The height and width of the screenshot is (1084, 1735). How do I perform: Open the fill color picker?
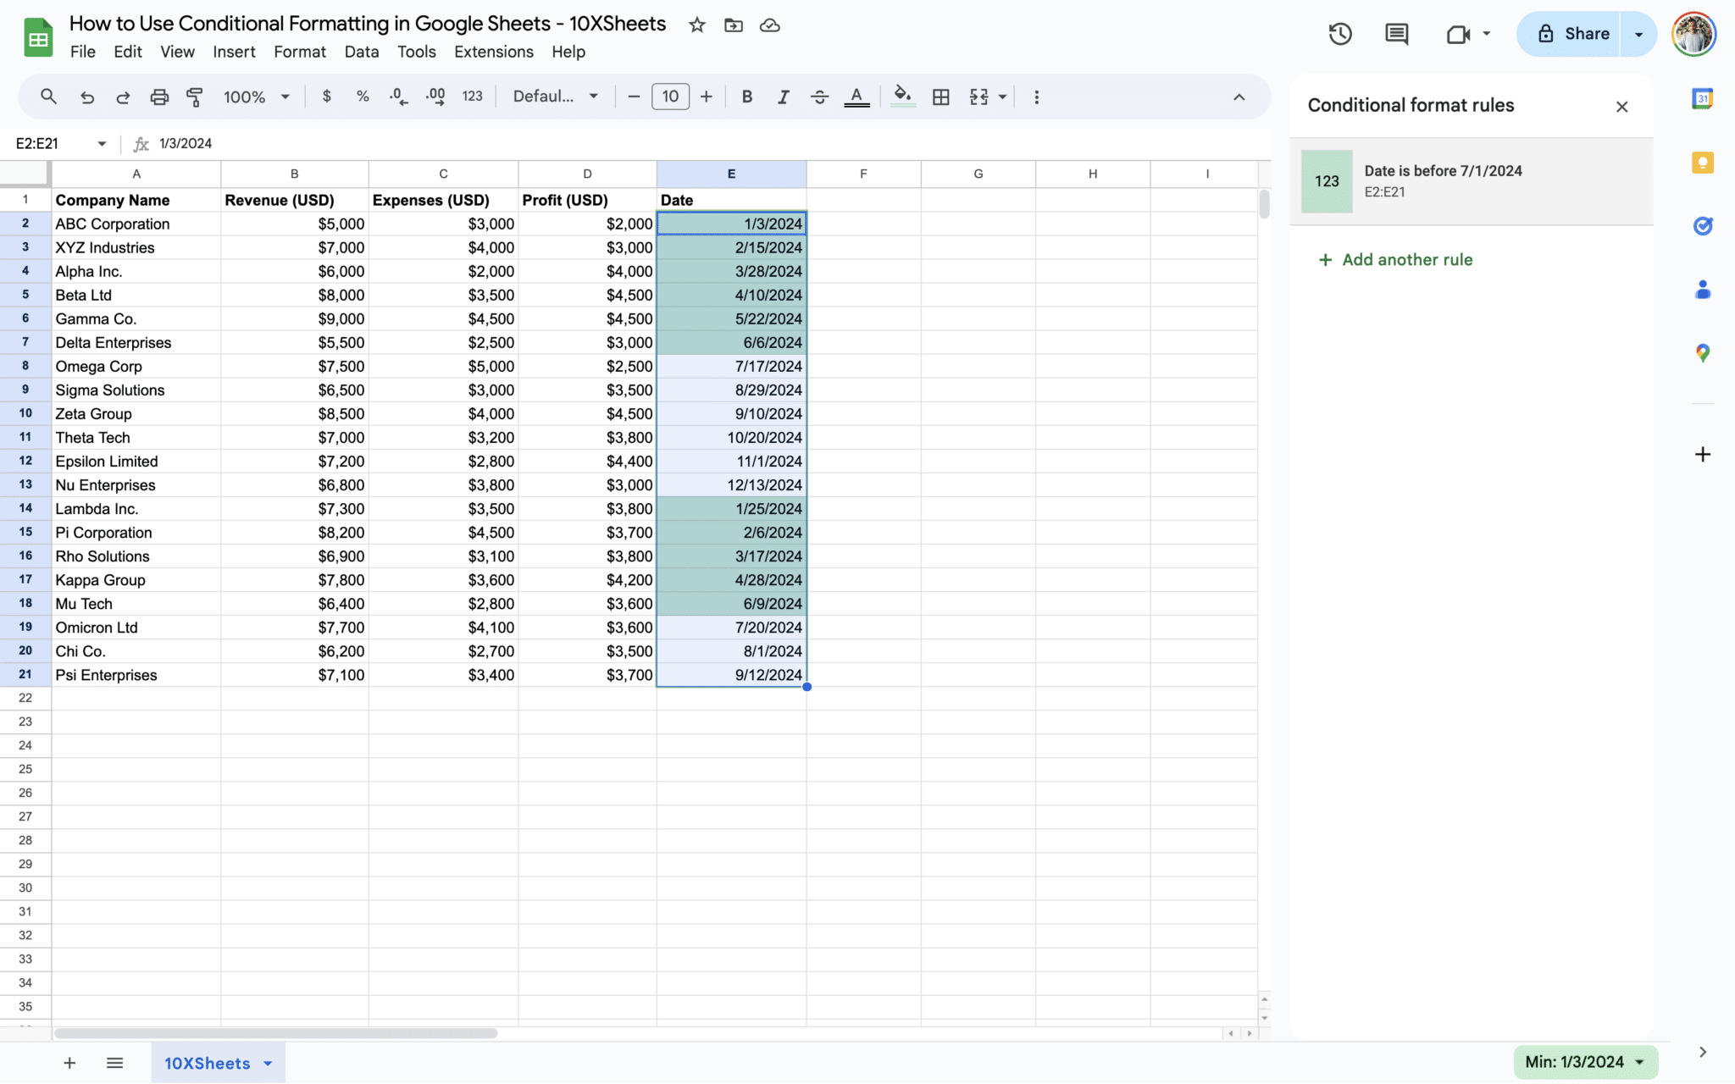click(903, 97)
